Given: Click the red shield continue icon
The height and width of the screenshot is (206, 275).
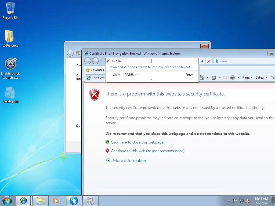Looking at the screenshot, I should click(107, 150).
